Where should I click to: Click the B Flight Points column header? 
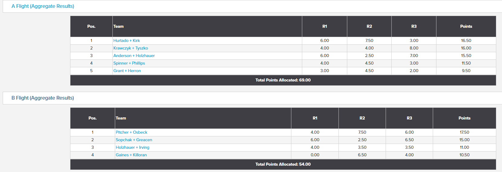point(465,118)
